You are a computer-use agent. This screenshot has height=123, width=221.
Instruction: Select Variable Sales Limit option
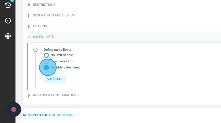click(46, 67)
